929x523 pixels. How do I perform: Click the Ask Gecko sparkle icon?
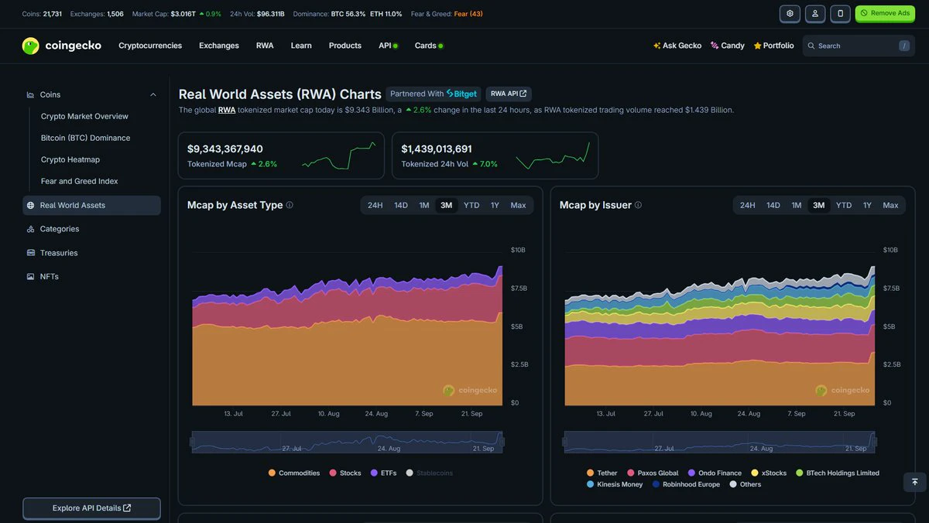(657, 46)
